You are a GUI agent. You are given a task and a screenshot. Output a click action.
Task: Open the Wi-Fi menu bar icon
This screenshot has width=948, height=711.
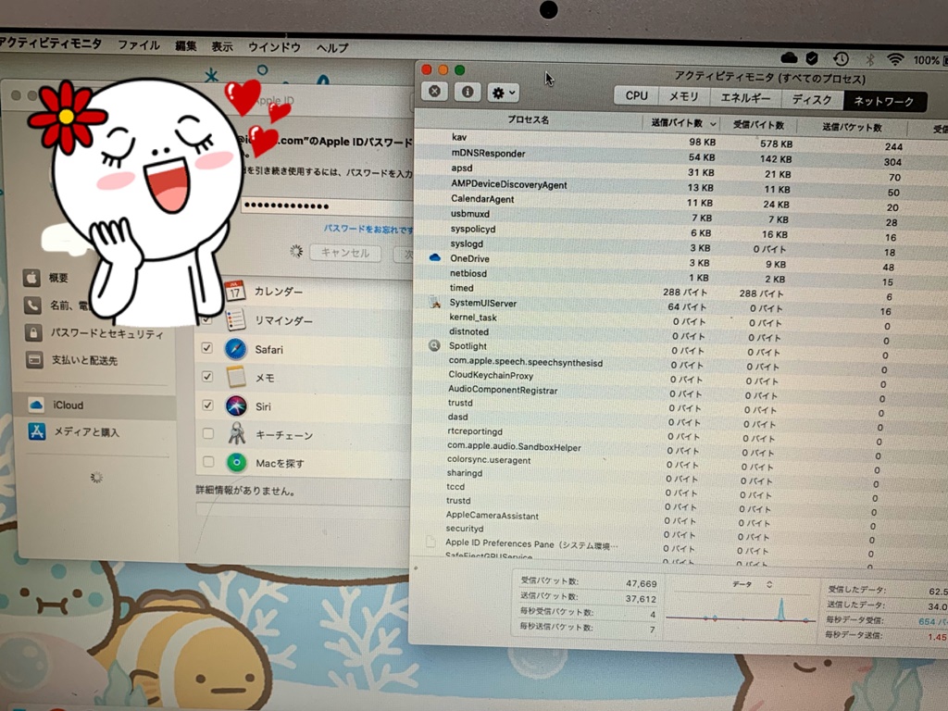click(895, 59)
